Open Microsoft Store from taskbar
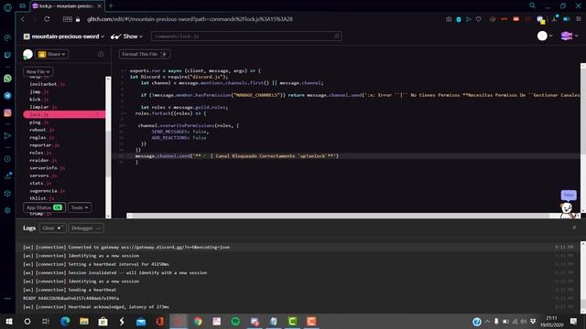 [x=103, y=321]
